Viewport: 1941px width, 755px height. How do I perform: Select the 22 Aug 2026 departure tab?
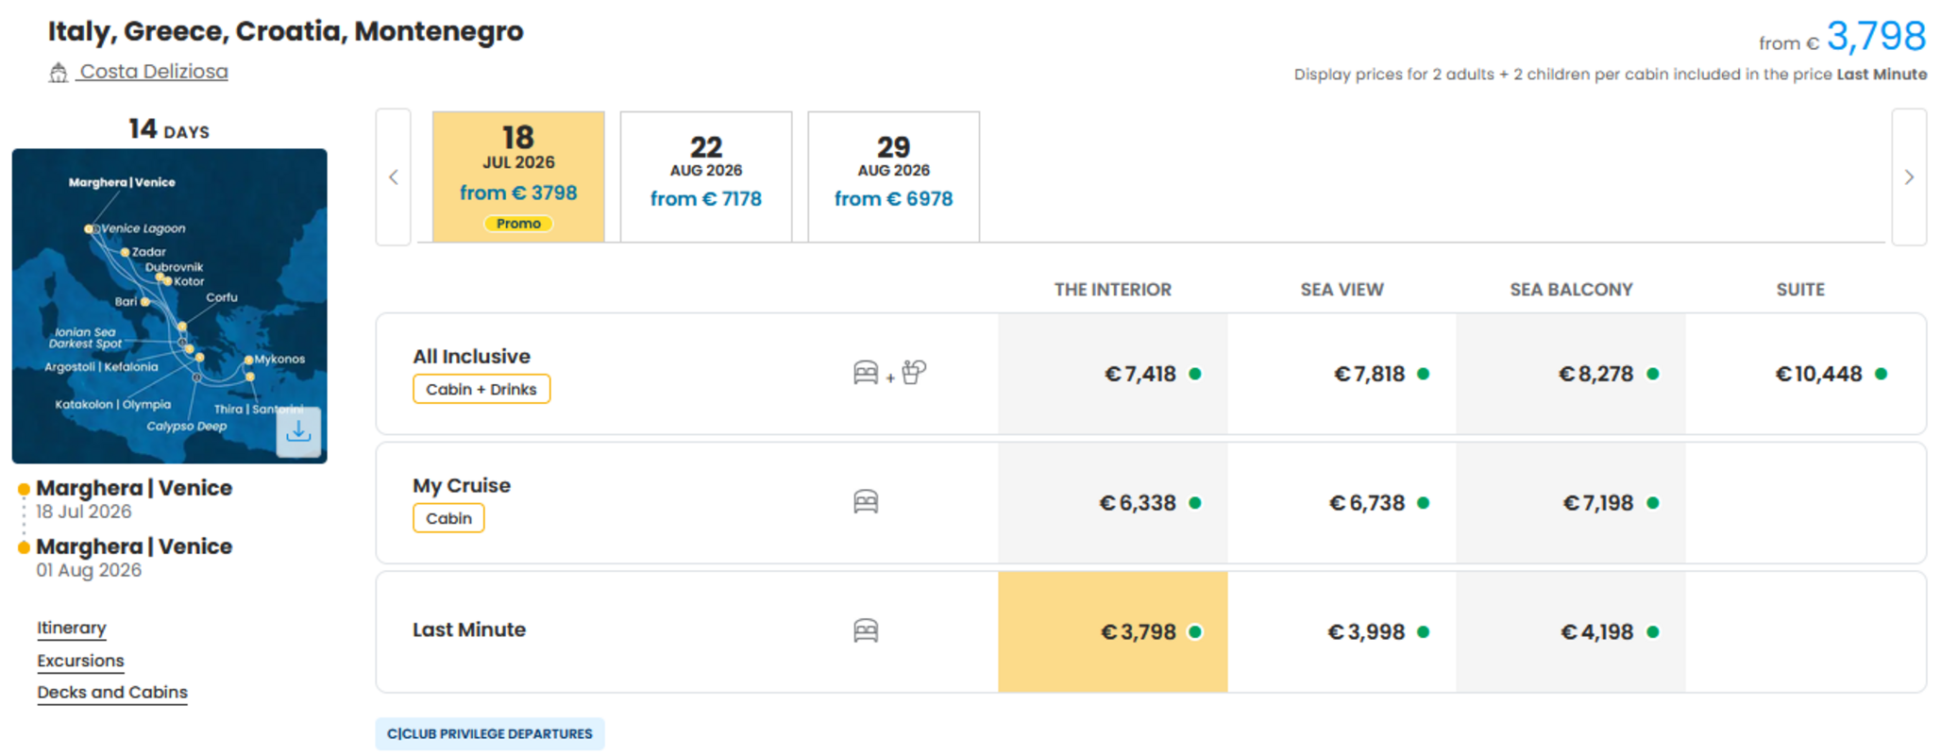(x=706, y=176)
